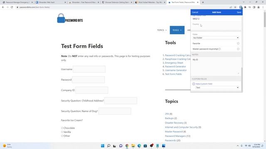Expand the TOOLS navigation menu
Viewport: 266px width, 149px height.
pos(177,30)
